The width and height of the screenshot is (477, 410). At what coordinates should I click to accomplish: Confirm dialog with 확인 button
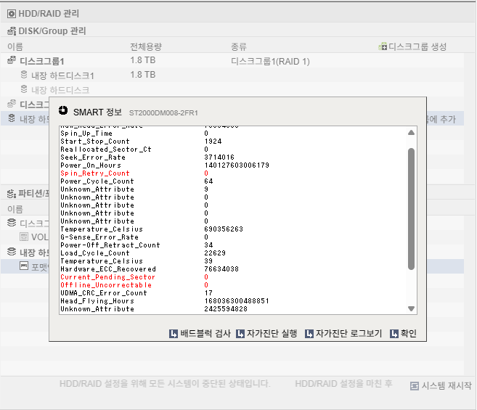pos(403,334)
